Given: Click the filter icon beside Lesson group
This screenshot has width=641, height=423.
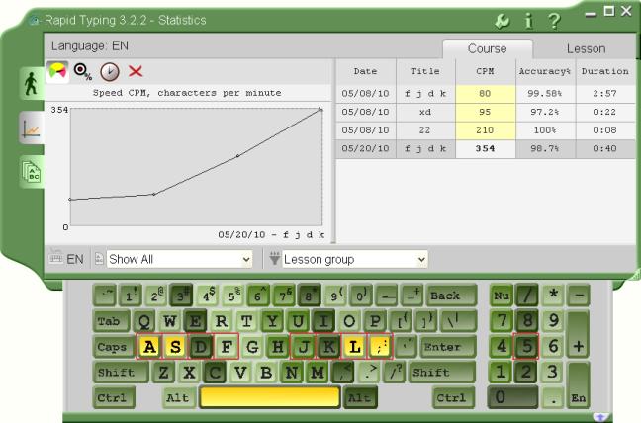Looking at the screenshot, I should (x=274, y=259).
